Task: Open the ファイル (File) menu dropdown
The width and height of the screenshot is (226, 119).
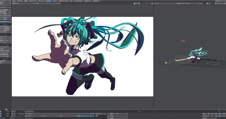Action: 5,1
